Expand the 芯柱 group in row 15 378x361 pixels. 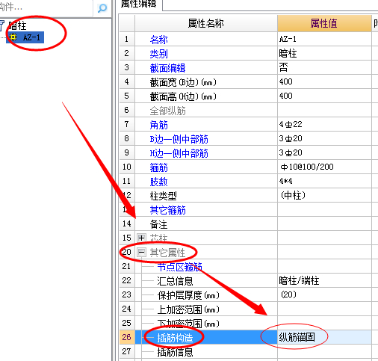click(141, 238)
